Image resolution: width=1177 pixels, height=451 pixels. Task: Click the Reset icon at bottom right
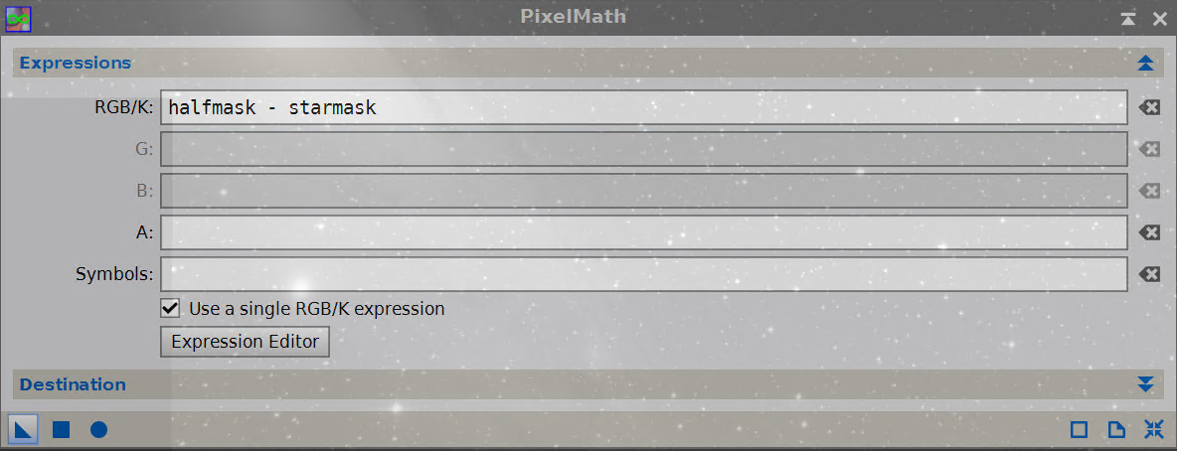tap(1154, 430)
